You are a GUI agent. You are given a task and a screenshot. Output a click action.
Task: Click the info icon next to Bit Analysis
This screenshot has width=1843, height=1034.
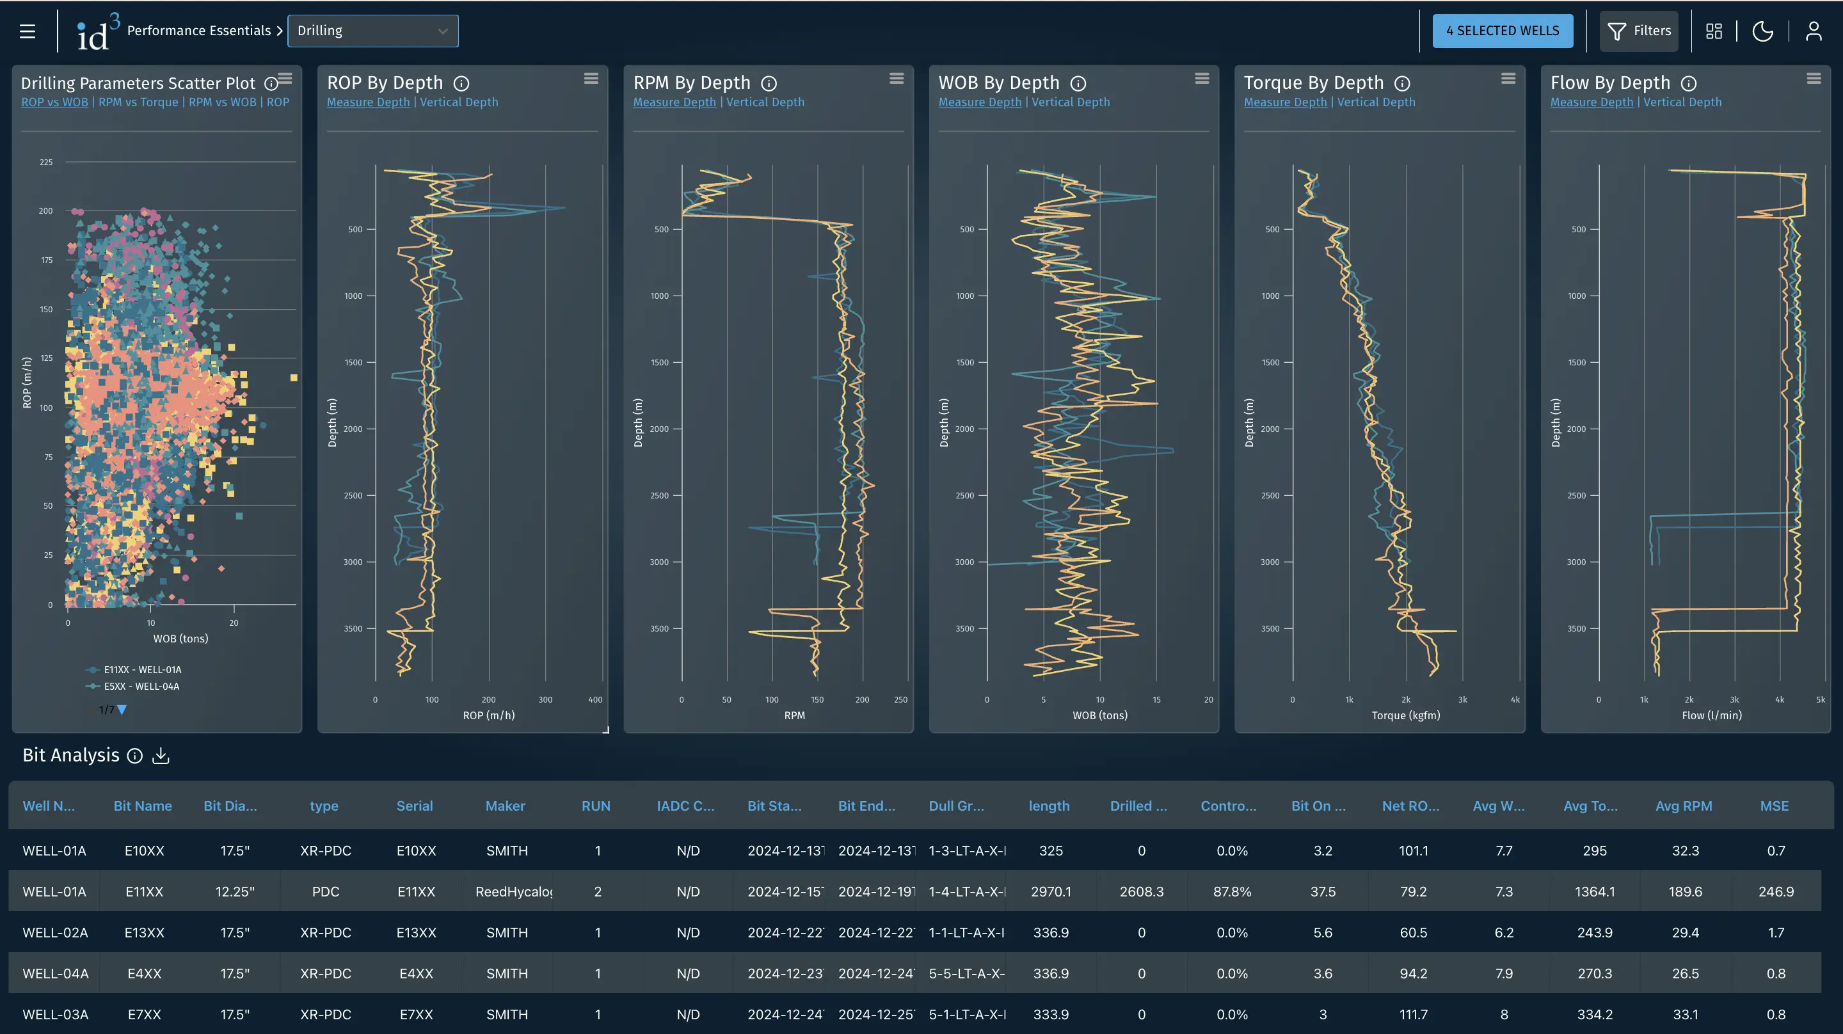(x=134, y=756)
